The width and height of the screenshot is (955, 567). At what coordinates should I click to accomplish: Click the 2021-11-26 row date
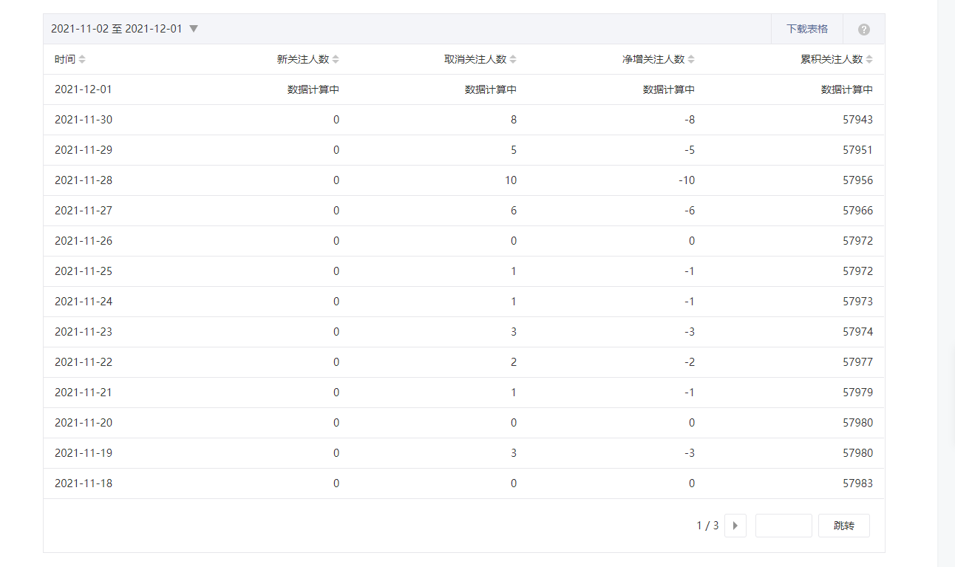84,241
